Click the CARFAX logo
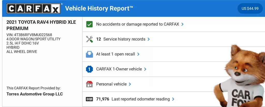This screenshot has height=107, width=265. click(34, 9)
